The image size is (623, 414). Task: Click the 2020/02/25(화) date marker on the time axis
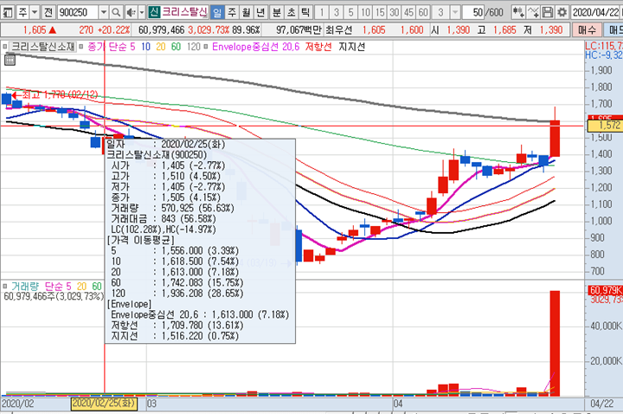[104, 404]
